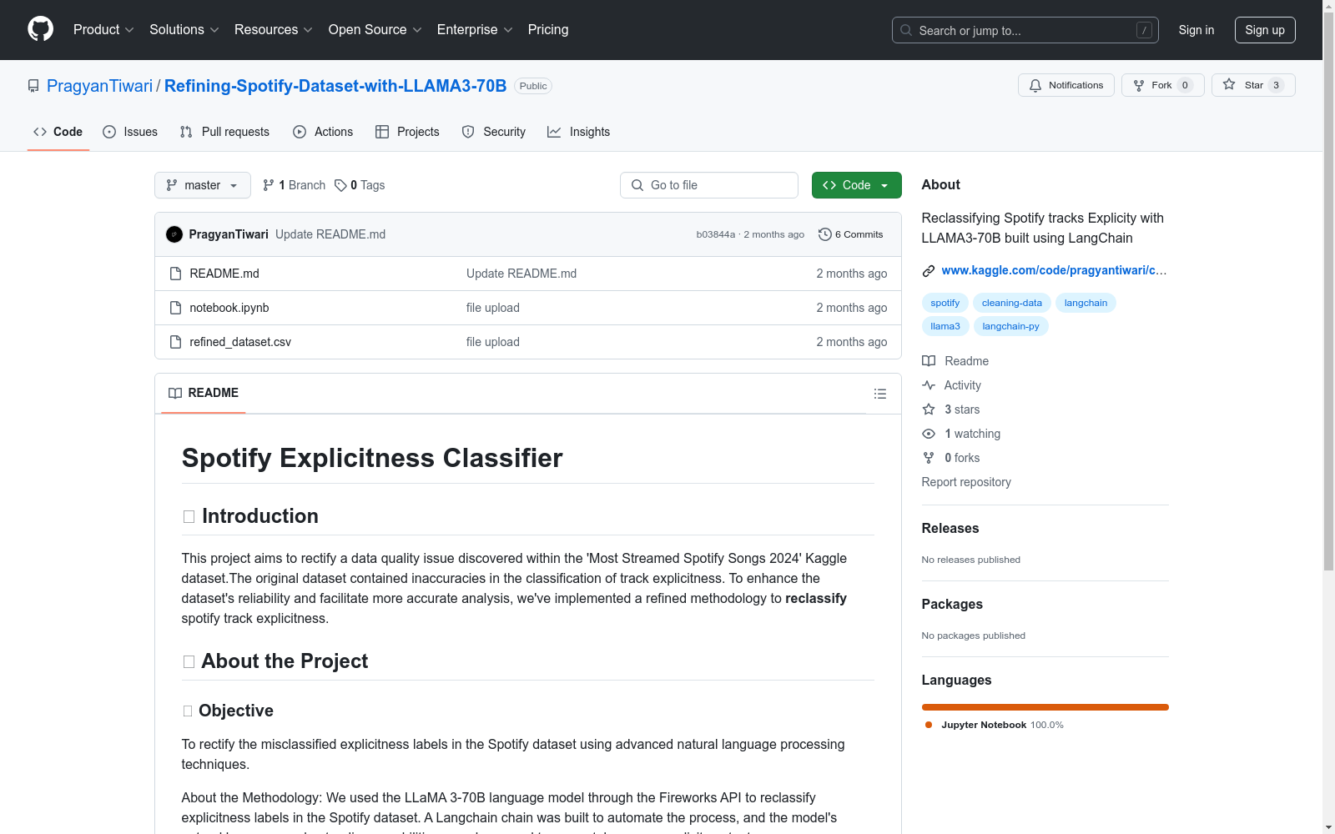Click the eye icon next to watching
1335x834 pixels.
coord(929,434)
